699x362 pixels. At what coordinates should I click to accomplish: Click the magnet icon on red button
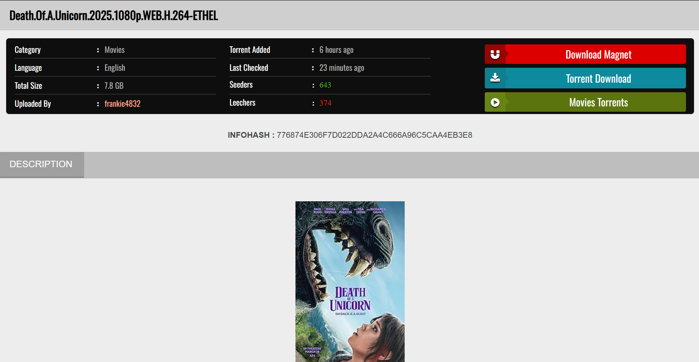495,54
